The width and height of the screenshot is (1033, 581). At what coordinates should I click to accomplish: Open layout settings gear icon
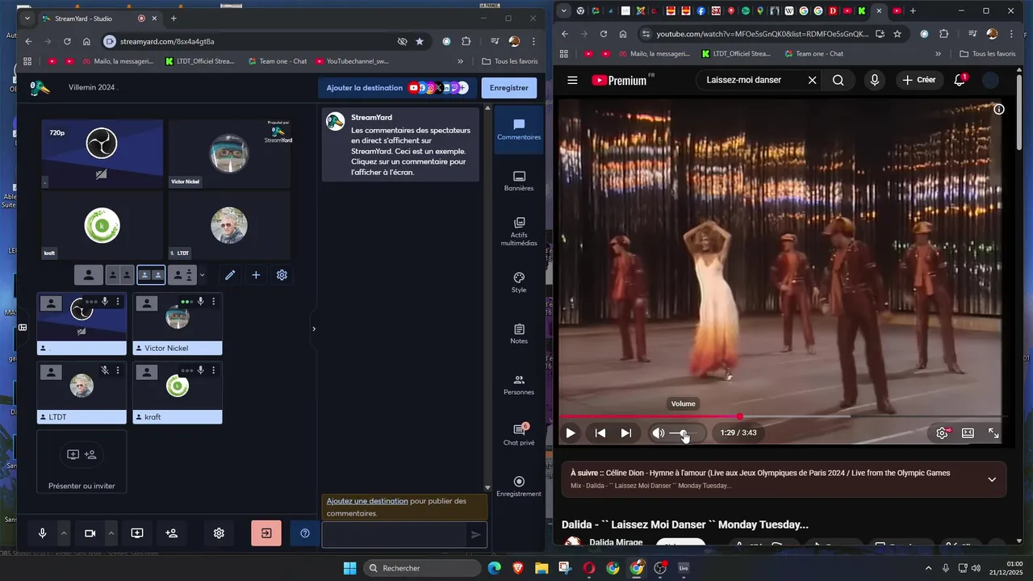[282, 275]
